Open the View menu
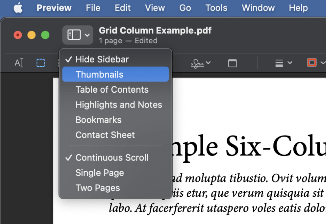The width and height of the screenshot is (326, 224). click(155, 8)
